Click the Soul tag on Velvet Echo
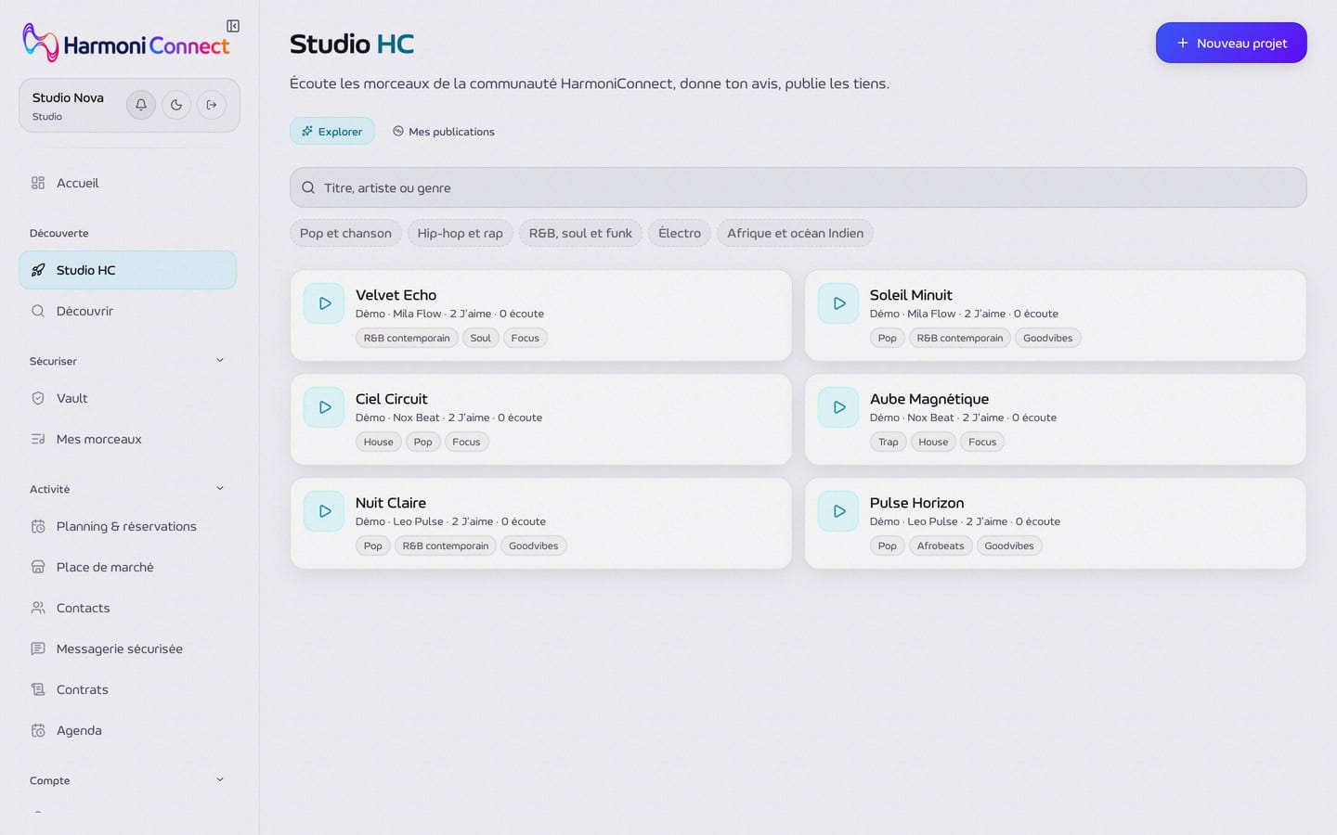 click(x=480, y=338)
